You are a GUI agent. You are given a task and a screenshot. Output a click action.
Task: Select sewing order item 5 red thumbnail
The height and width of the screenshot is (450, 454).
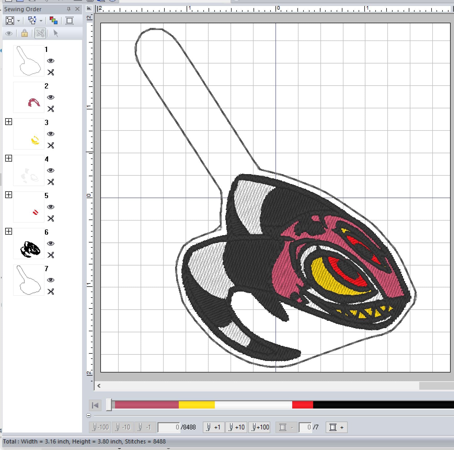pos(29,207)
